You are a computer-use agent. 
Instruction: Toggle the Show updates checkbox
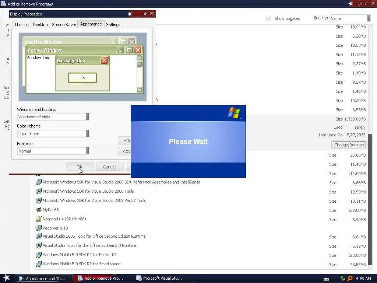[x=268, y=18]
